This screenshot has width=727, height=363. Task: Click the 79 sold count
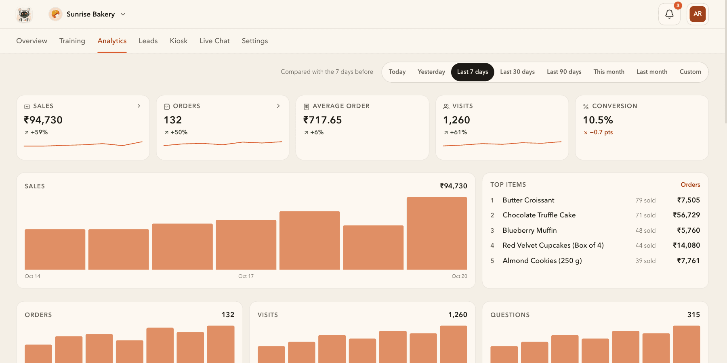645,200
